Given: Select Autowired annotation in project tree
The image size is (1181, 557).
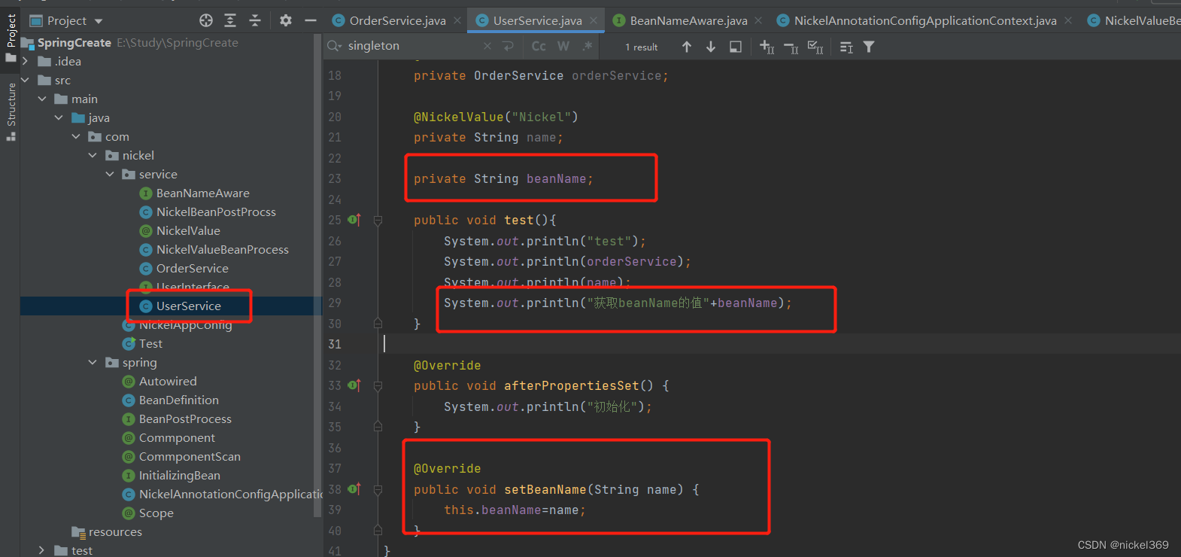Looking at the screenshot, I should [168, 381].
